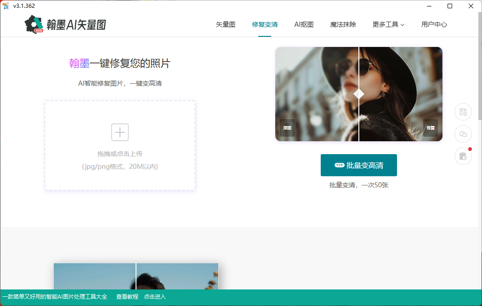Click the 点击进入 link in bottom bar

point(155,297)
